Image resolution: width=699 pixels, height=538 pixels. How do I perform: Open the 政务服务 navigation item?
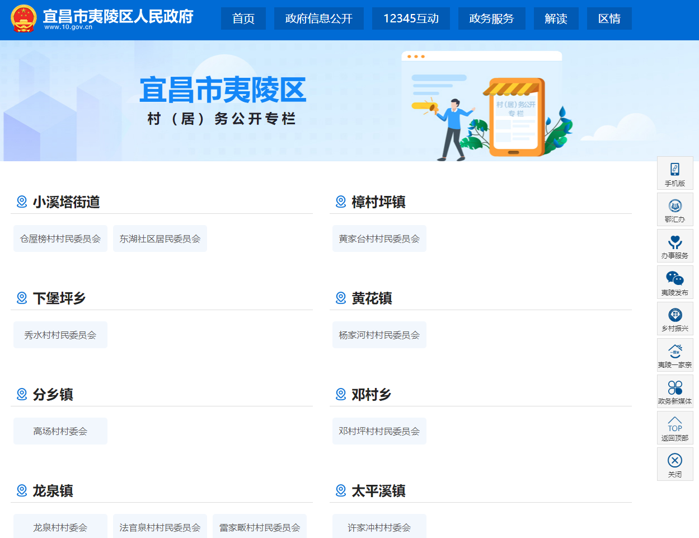pos(491,18)
